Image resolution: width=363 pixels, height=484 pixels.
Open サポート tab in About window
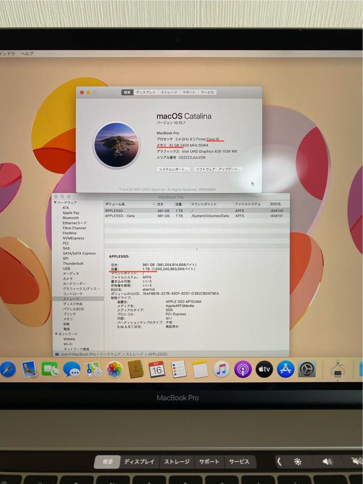click(x=189, y=92)
